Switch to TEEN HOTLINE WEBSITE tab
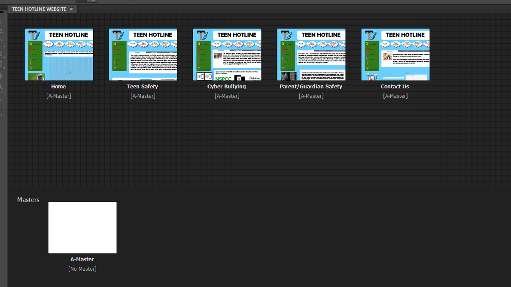 click(39, 9)
